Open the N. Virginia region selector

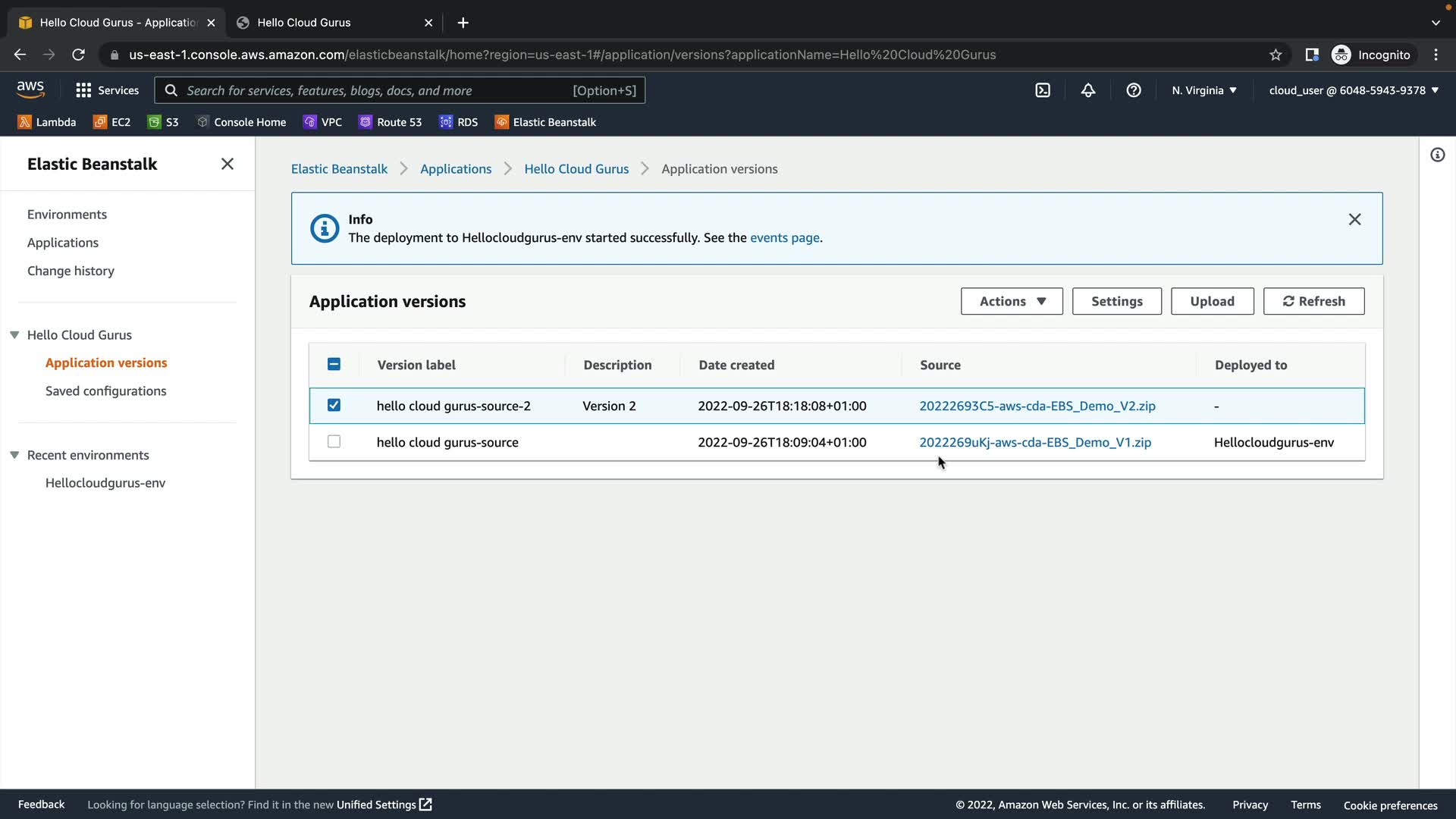[1203, 90]
